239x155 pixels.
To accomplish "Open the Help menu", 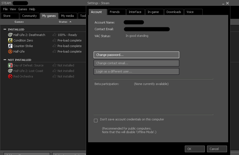I will tap(32, 9).
